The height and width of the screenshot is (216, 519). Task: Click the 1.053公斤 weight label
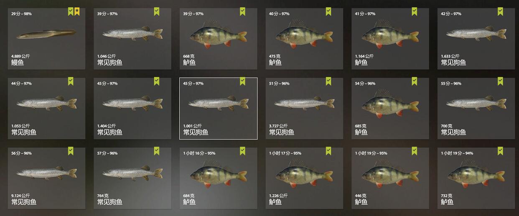20,126
